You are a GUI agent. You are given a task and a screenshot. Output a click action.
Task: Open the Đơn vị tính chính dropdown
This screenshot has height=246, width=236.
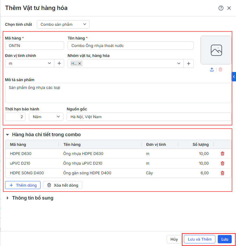pos(49,63)
